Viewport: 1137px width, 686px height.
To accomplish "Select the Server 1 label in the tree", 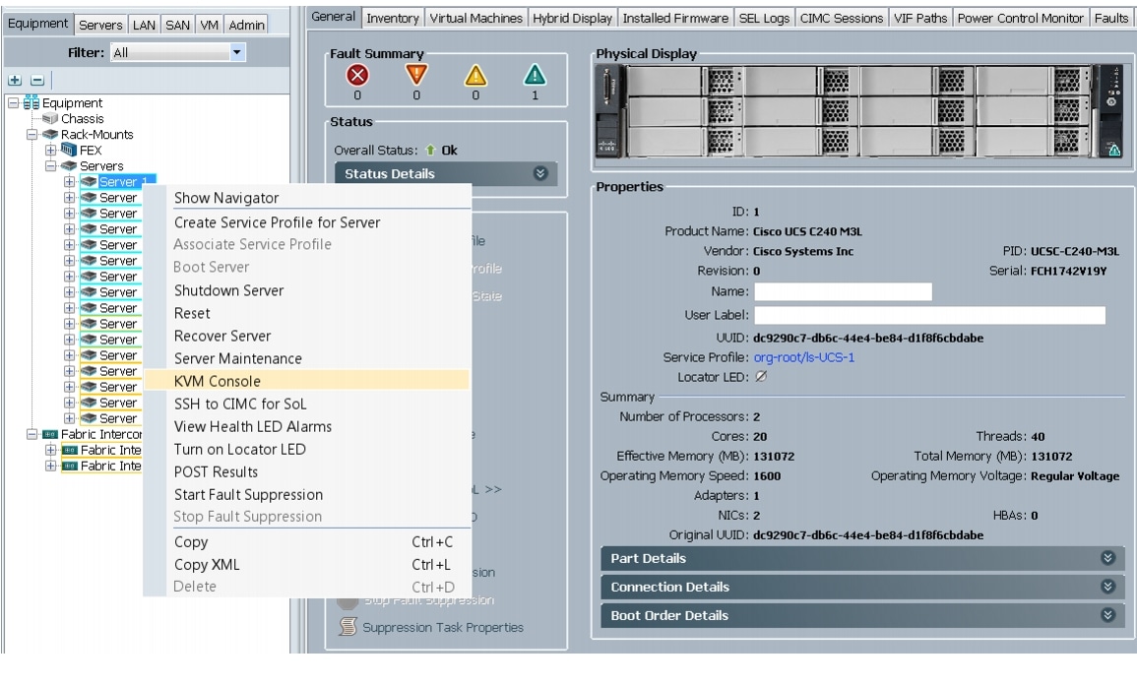I will (123, 182).
